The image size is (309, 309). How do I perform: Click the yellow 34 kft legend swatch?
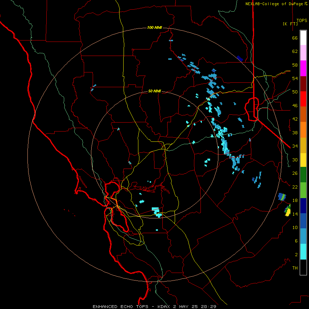pos(303,160)
